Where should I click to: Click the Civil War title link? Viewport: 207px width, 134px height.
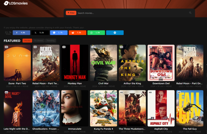point(103,83)
